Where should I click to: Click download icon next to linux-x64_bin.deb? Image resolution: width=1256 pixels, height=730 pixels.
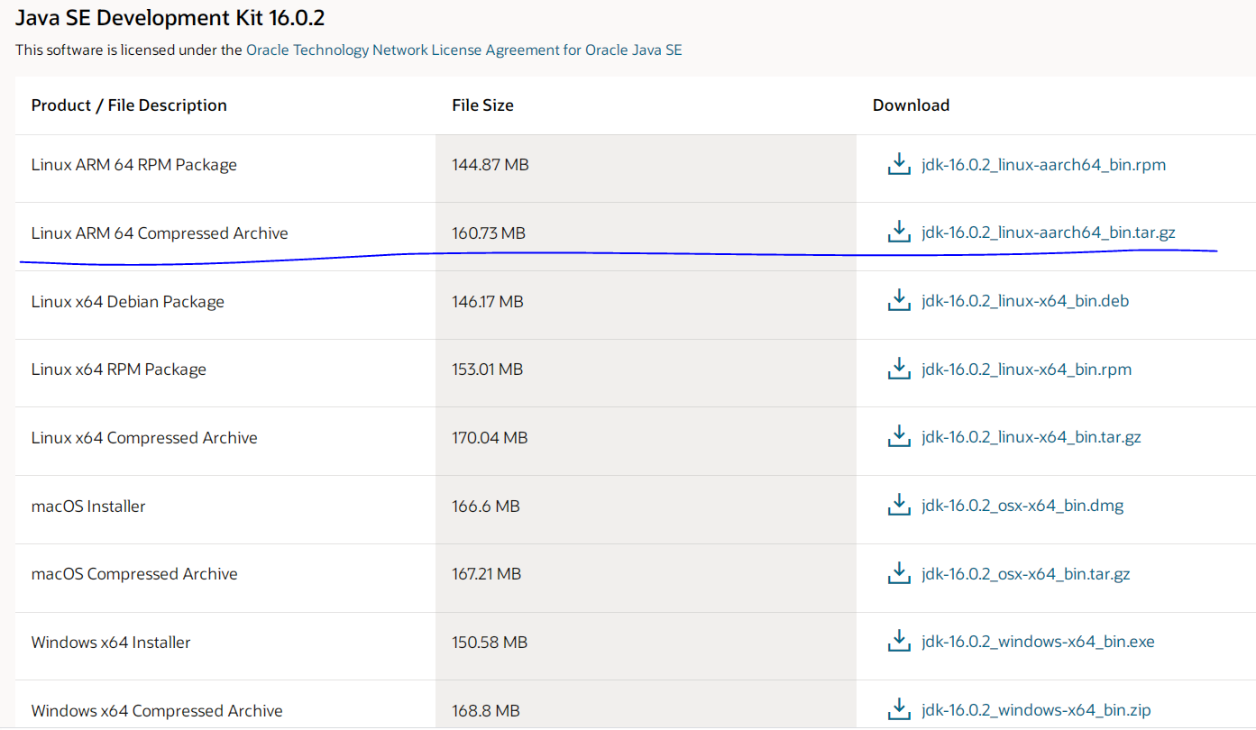click(x=899, y=301)
